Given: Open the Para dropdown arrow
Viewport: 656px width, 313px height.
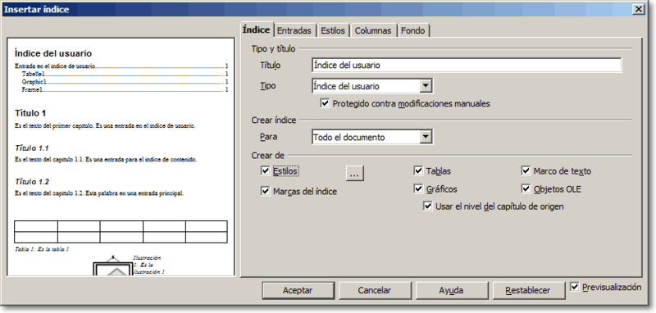Looking at the screenshot, I should click(426, 137).
